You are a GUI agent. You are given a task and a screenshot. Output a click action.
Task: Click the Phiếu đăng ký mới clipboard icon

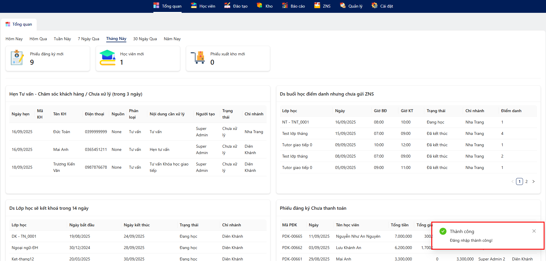17,58
